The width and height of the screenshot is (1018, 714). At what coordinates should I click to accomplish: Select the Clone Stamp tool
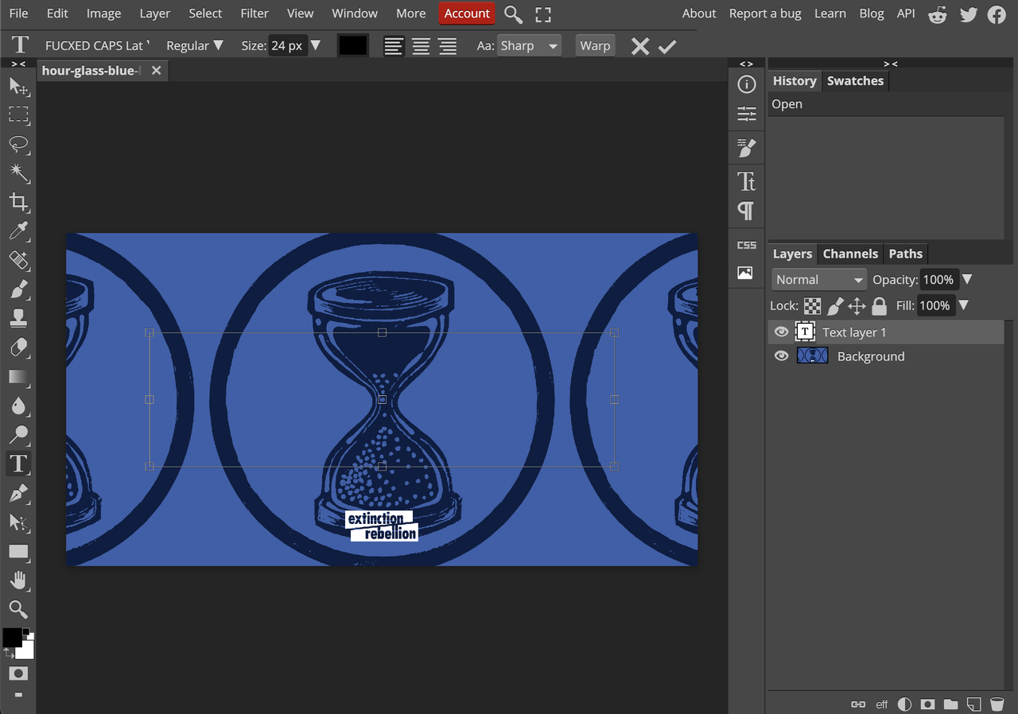click(18, 318)
